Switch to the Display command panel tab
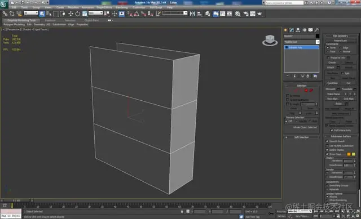This screenshot has width=361, height=219. pyautogui.click(x=311, y=30)
